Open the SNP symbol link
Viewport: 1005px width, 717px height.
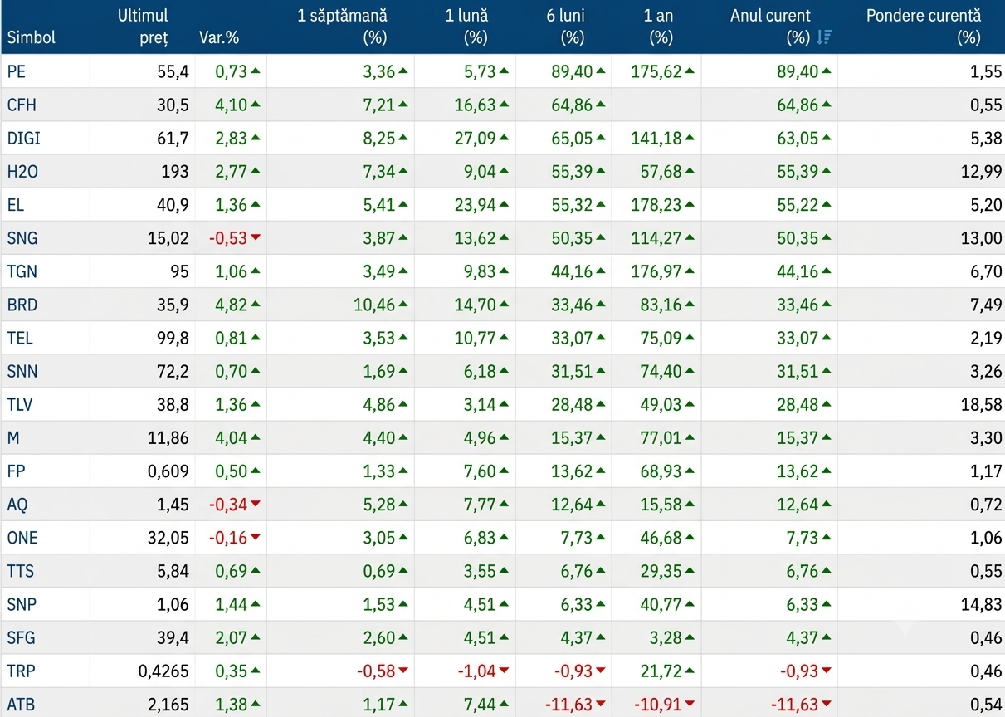[x=22, y=604]
